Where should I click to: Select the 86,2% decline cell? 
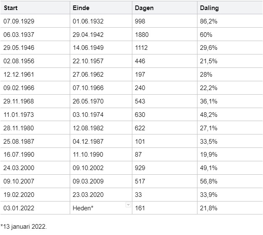[x=230, y=21]
